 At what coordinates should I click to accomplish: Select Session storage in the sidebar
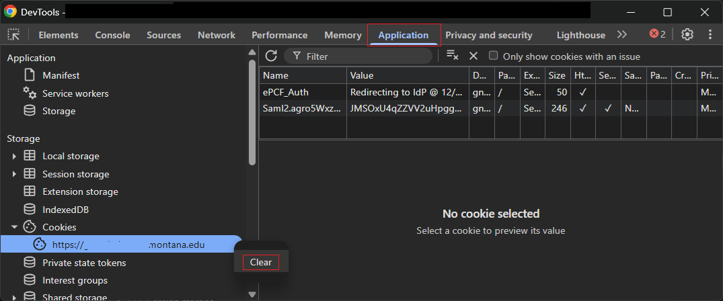(75, 174)
